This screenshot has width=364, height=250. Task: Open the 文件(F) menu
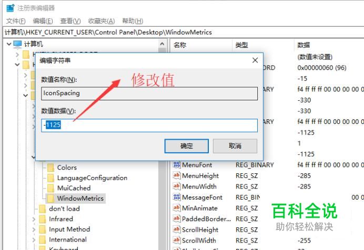point(16,21)
